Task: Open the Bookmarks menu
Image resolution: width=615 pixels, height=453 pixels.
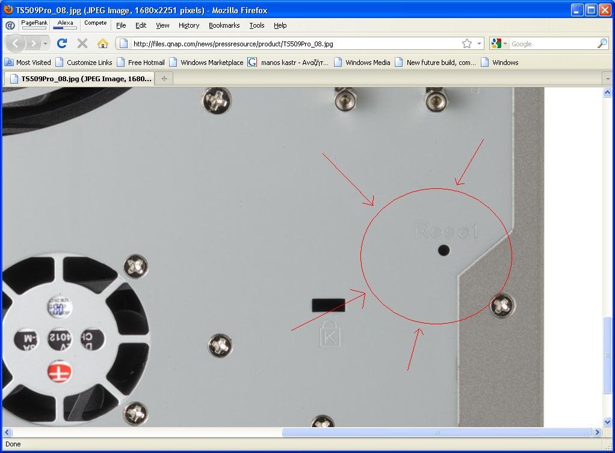Action: point(224,25)
